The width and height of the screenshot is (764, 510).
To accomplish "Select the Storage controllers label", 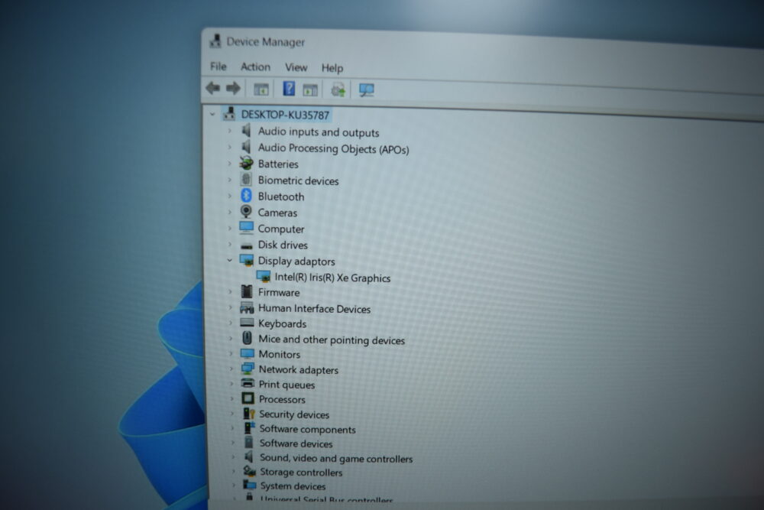I will coord(301,472).
